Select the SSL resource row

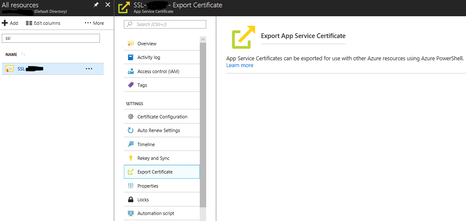coord(53,69)
